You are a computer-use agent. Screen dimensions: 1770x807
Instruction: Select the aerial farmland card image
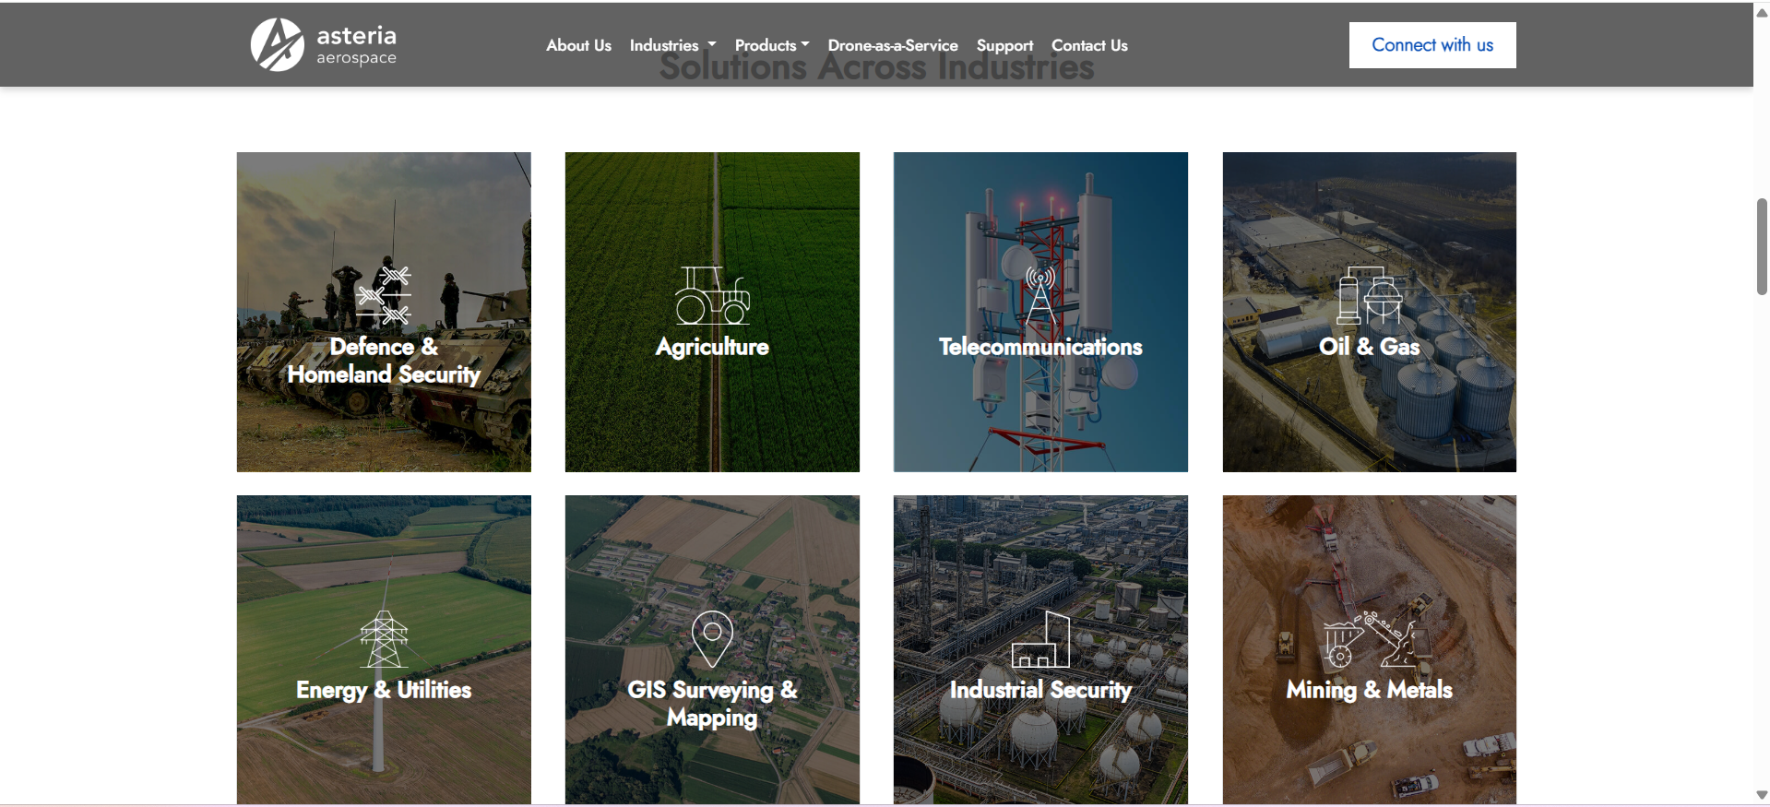(712, 650)
